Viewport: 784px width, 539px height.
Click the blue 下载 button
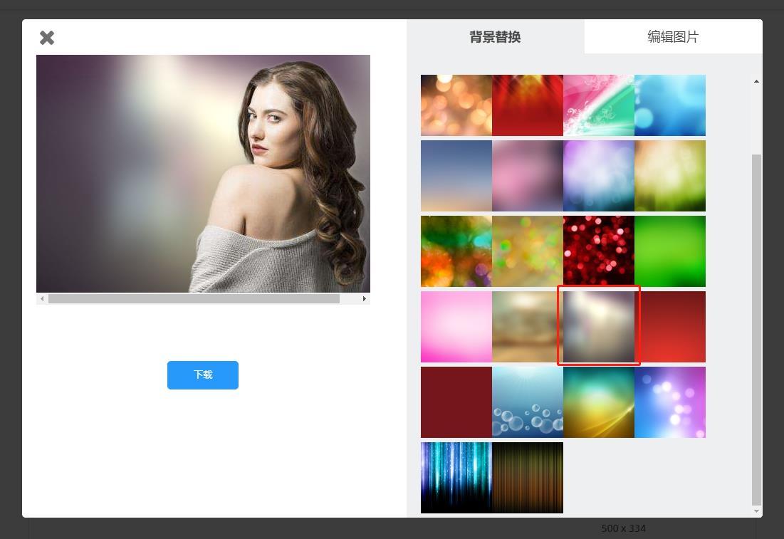click(202, 375)
